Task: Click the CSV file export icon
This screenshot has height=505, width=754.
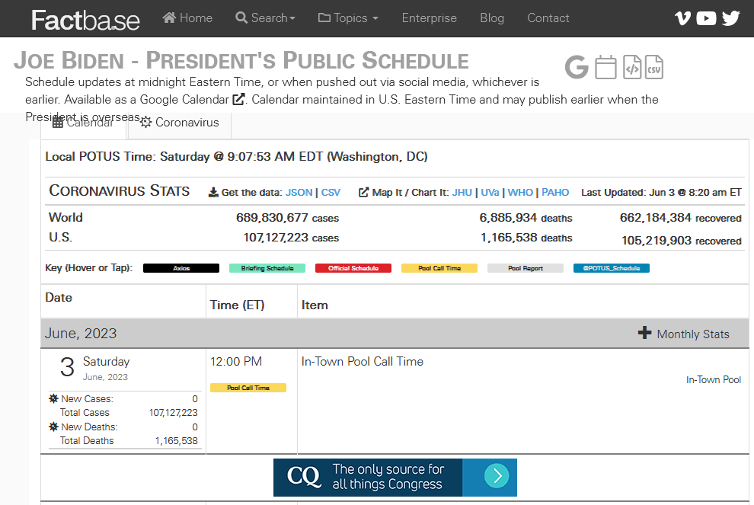Action: (x=654, y=67)
